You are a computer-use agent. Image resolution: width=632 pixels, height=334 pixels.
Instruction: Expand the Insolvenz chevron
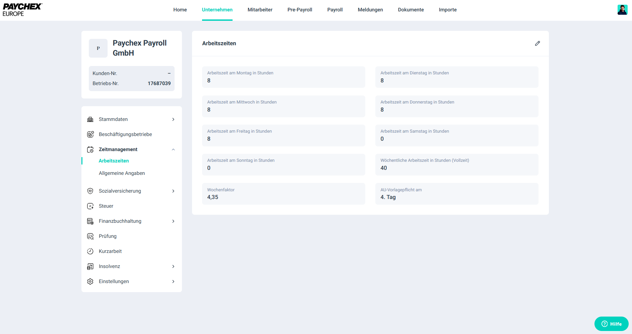coord(173,266)
